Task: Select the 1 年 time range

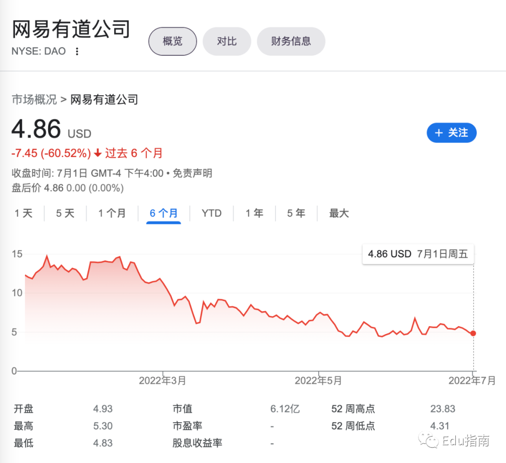Action: pyautogui.click(x=254, y=213)
